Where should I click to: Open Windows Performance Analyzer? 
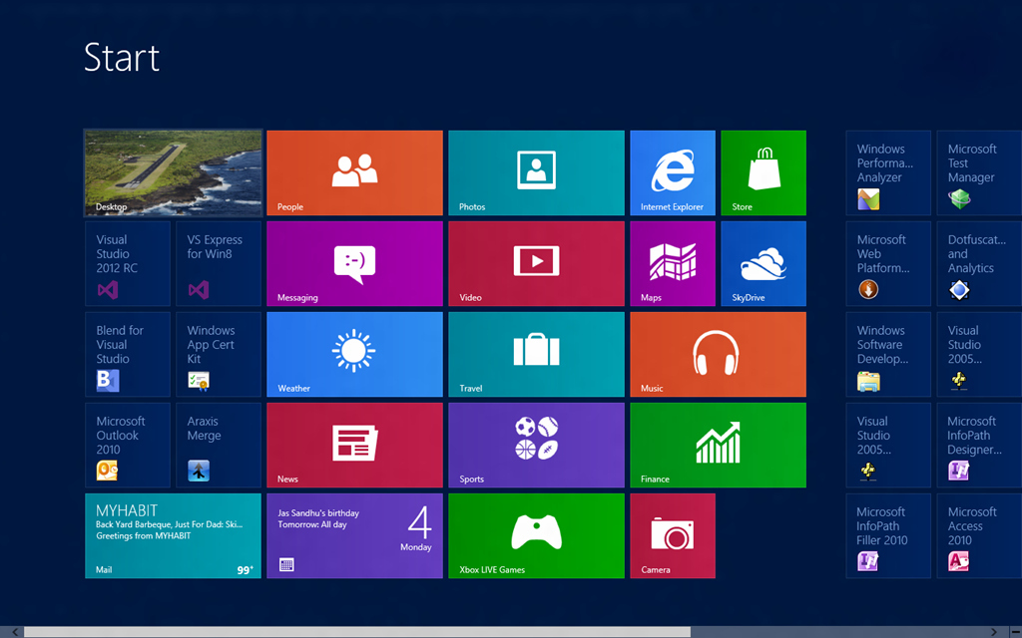(887, 172)
